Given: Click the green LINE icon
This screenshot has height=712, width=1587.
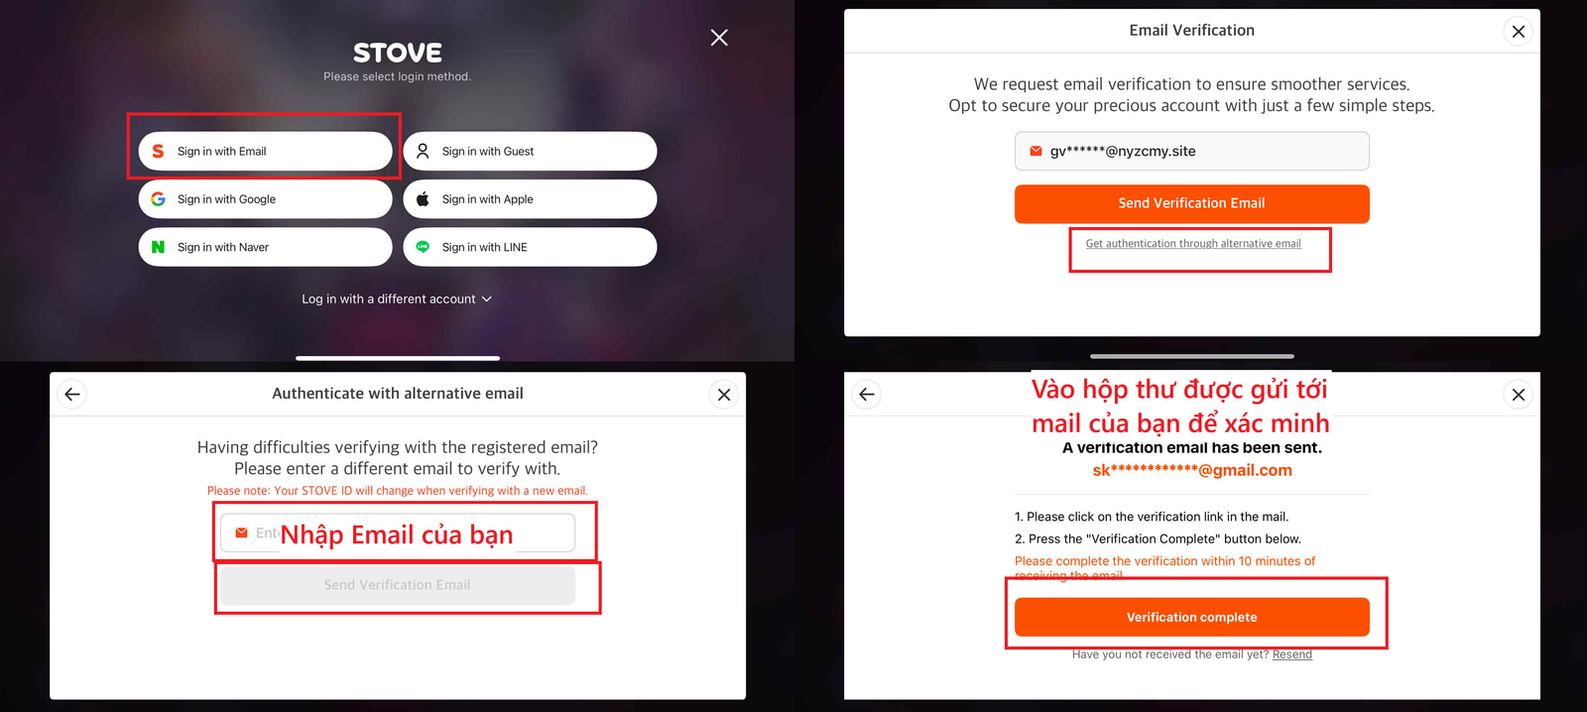Looking at the screenshot, I should pos(423,247).
